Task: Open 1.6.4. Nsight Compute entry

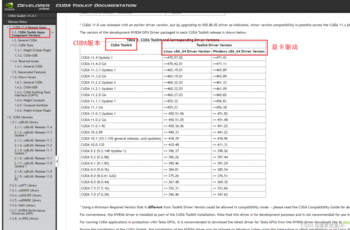Action: click(x=30, y=100)
